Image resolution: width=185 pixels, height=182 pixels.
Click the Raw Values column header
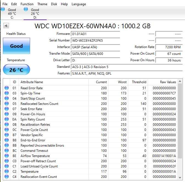(x=162, y=82)
